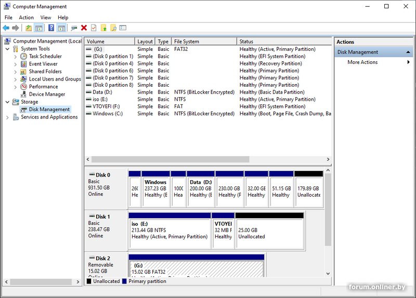416x298 pixels.
Task: Select the 25.00 GB Unallocated block on Disk 1
Action: (269, 231)
